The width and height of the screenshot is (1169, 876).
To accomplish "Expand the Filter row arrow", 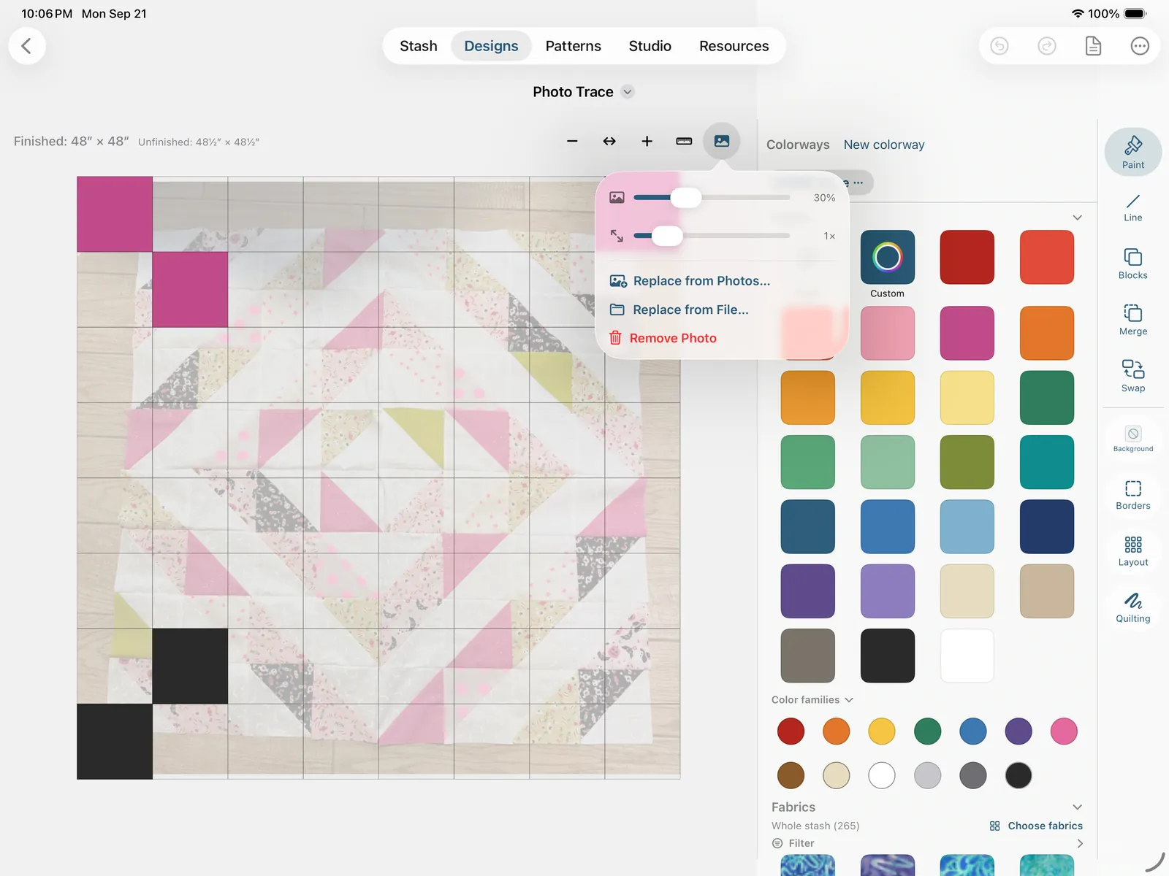I will [1080, 843].
